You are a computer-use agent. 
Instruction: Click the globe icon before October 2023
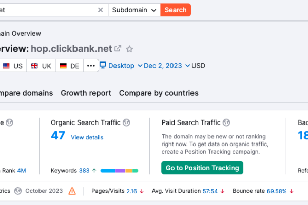point(18,191)
